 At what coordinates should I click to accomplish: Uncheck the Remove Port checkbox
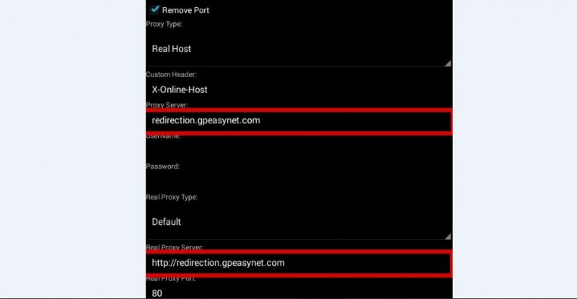coord(154,9)
